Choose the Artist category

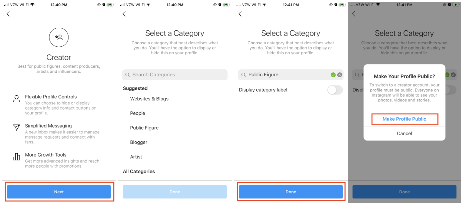(x=136, y=157)
